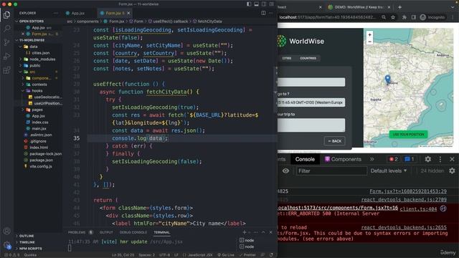Viewport: 459px width, 258px height.
Task: Click the split editor icon
Action: (263, 13)
